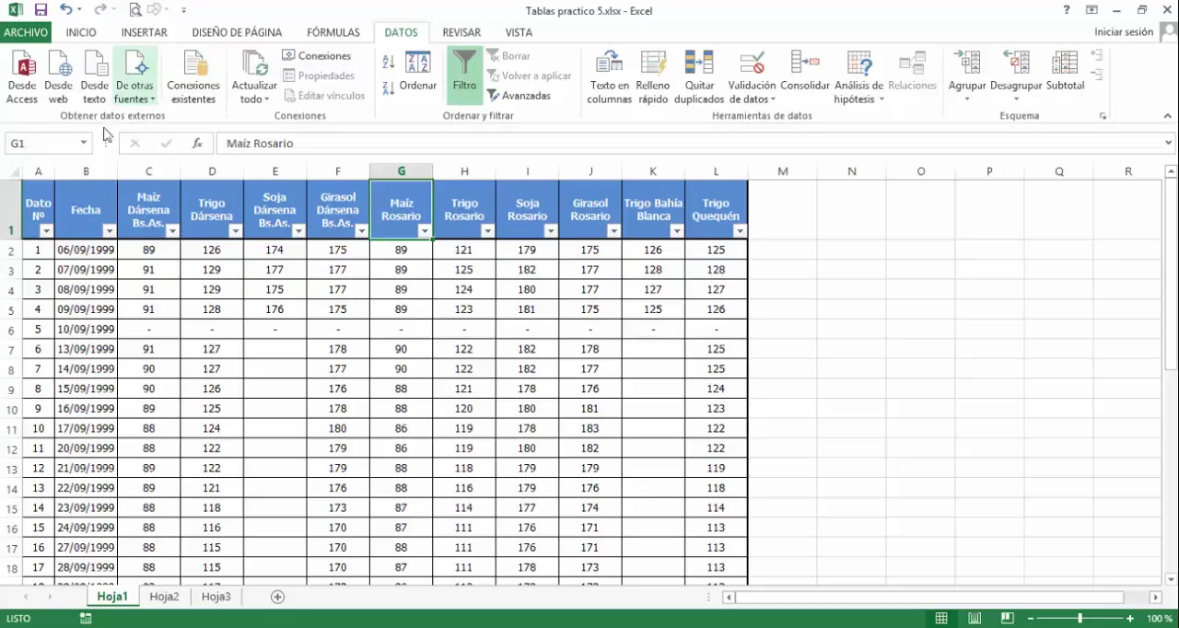Click the Redo arrow in title bar
Viewport: 1179px width, 628px height.
click(x=99, y=10)
